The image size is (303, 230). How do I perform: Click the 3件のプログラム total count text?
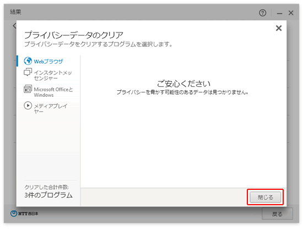click(48, 195)
